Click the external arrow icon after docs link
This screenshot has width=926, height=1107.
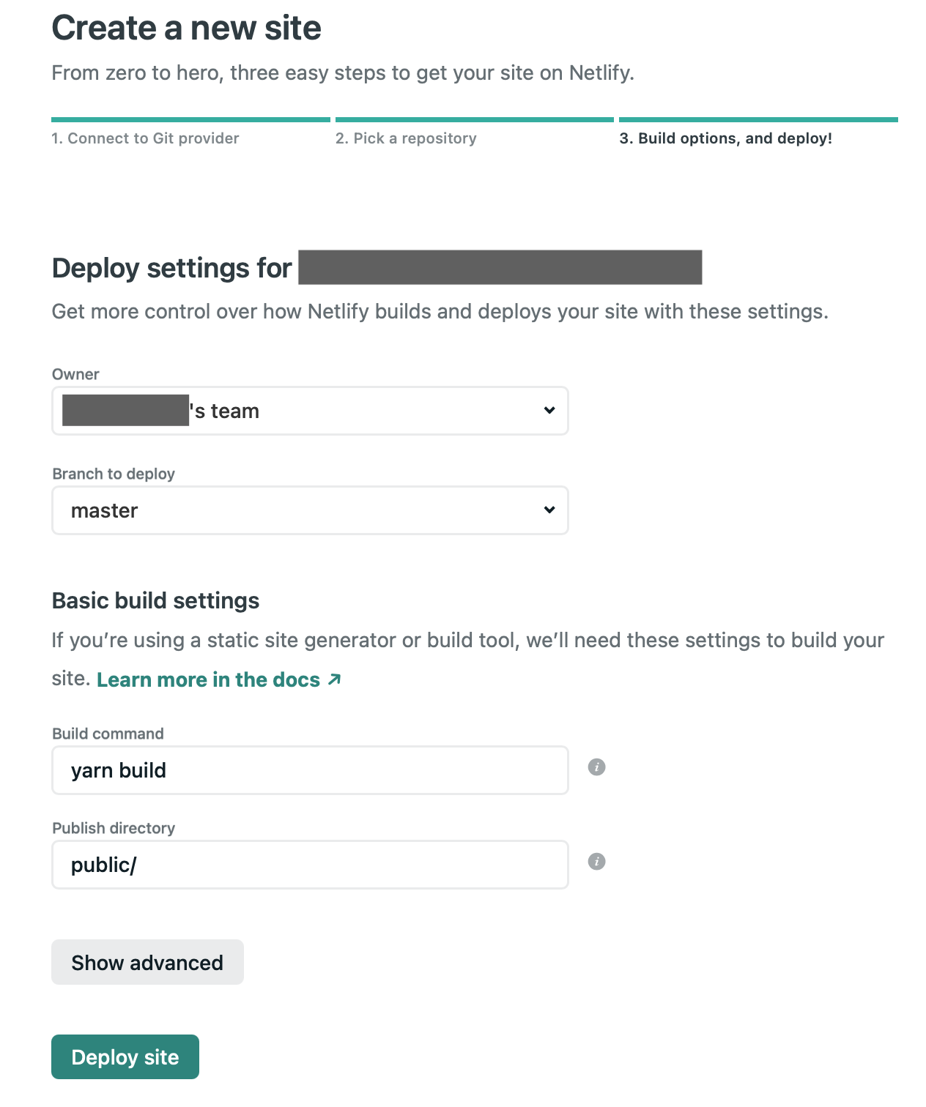(335, 679)
